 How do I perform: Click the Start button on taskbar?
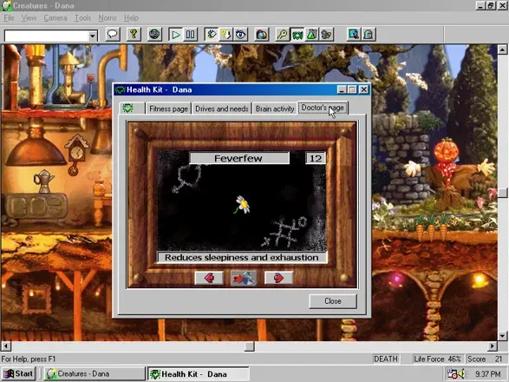point(19,374)
